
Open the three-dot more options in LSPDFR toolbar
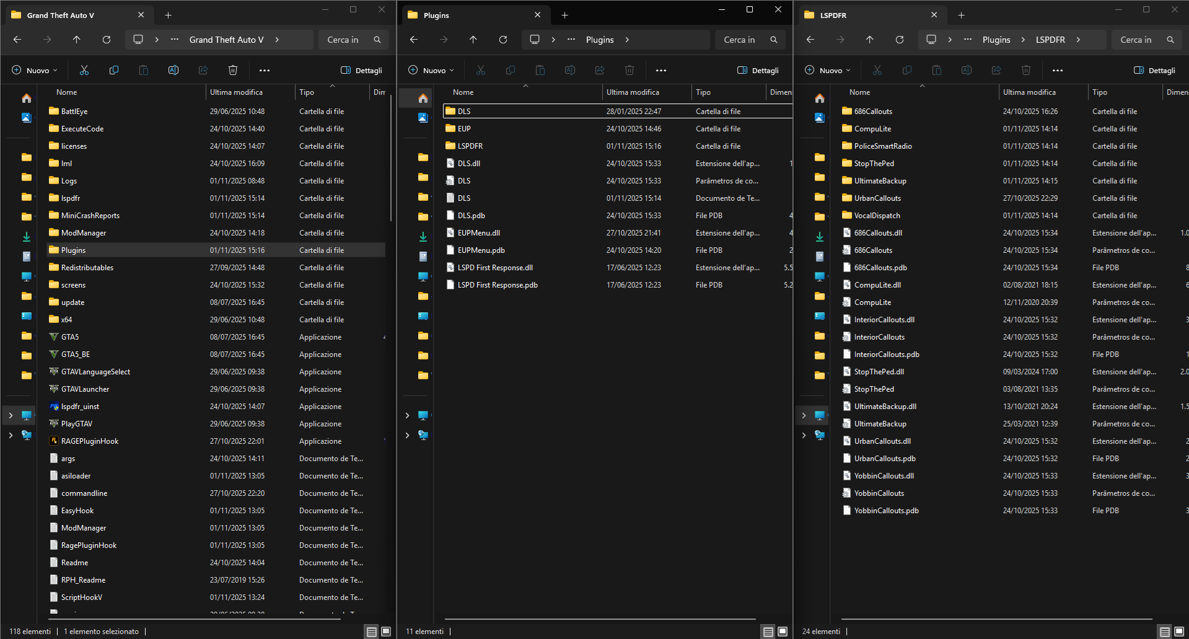click(x=1058, y=71)
